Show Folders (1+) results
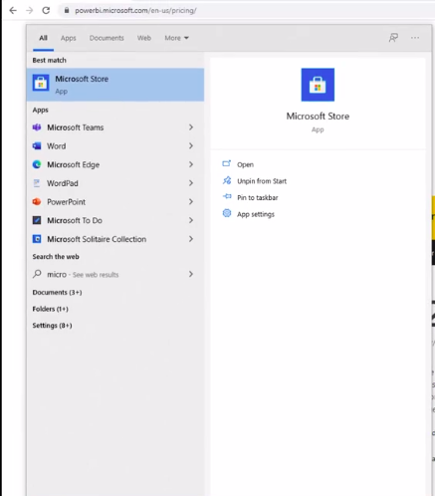This screenshot has height=496, width=435. click(50, 309)
